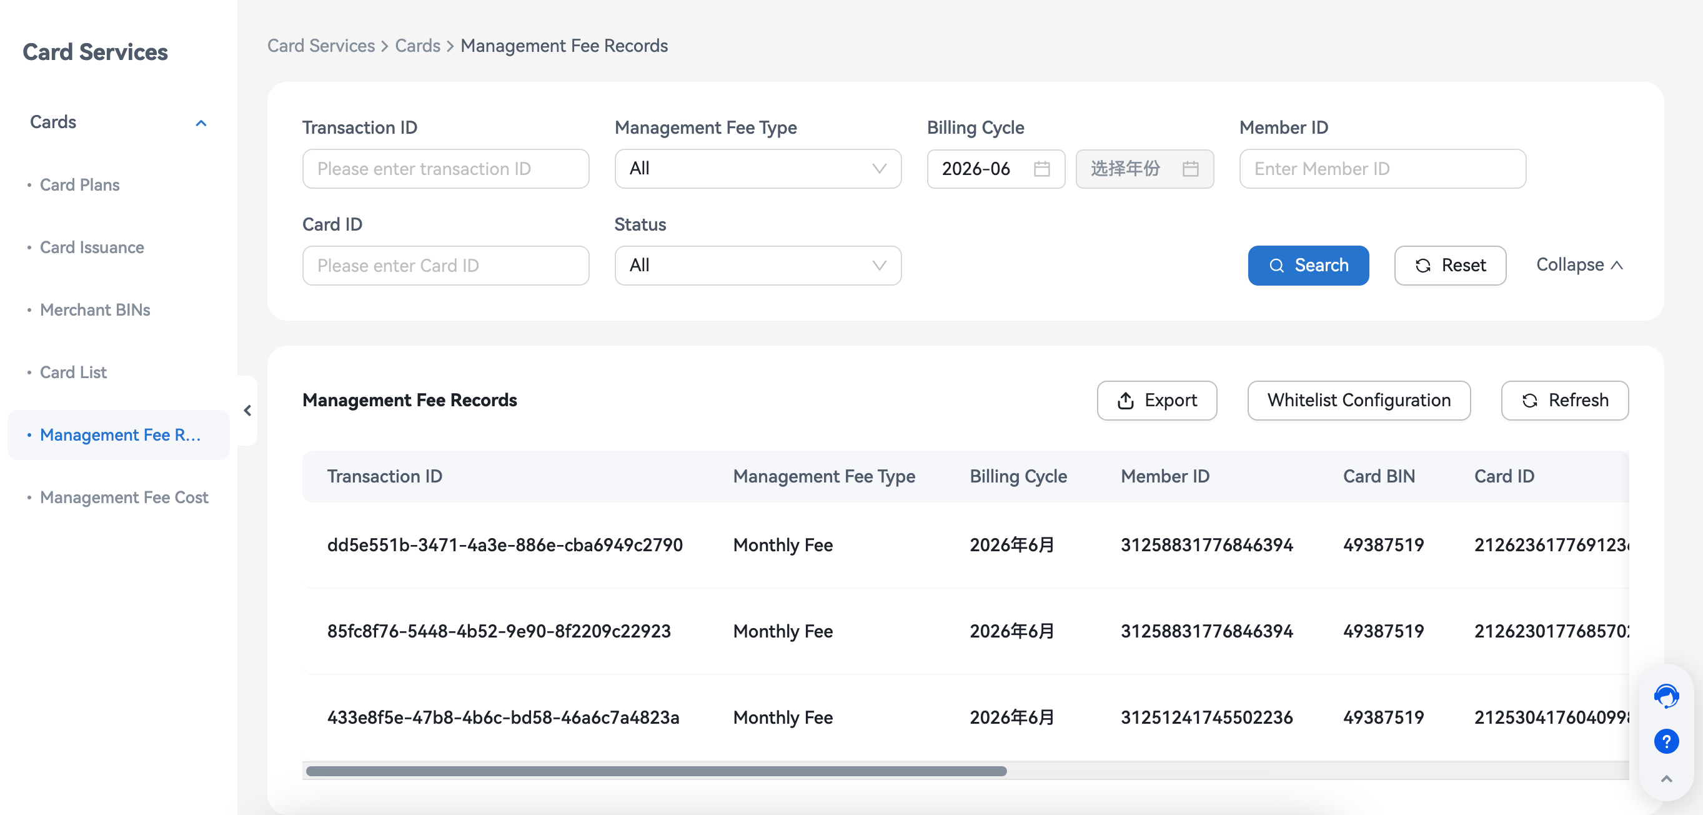Open Whitelist Configuration
This screenshot has width=1703, height=815.
1359,400
